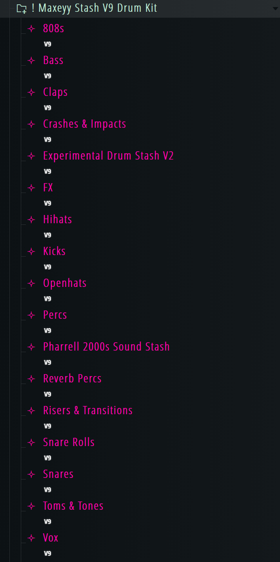Click the star icon next to Vox

(x=31, y=538)
